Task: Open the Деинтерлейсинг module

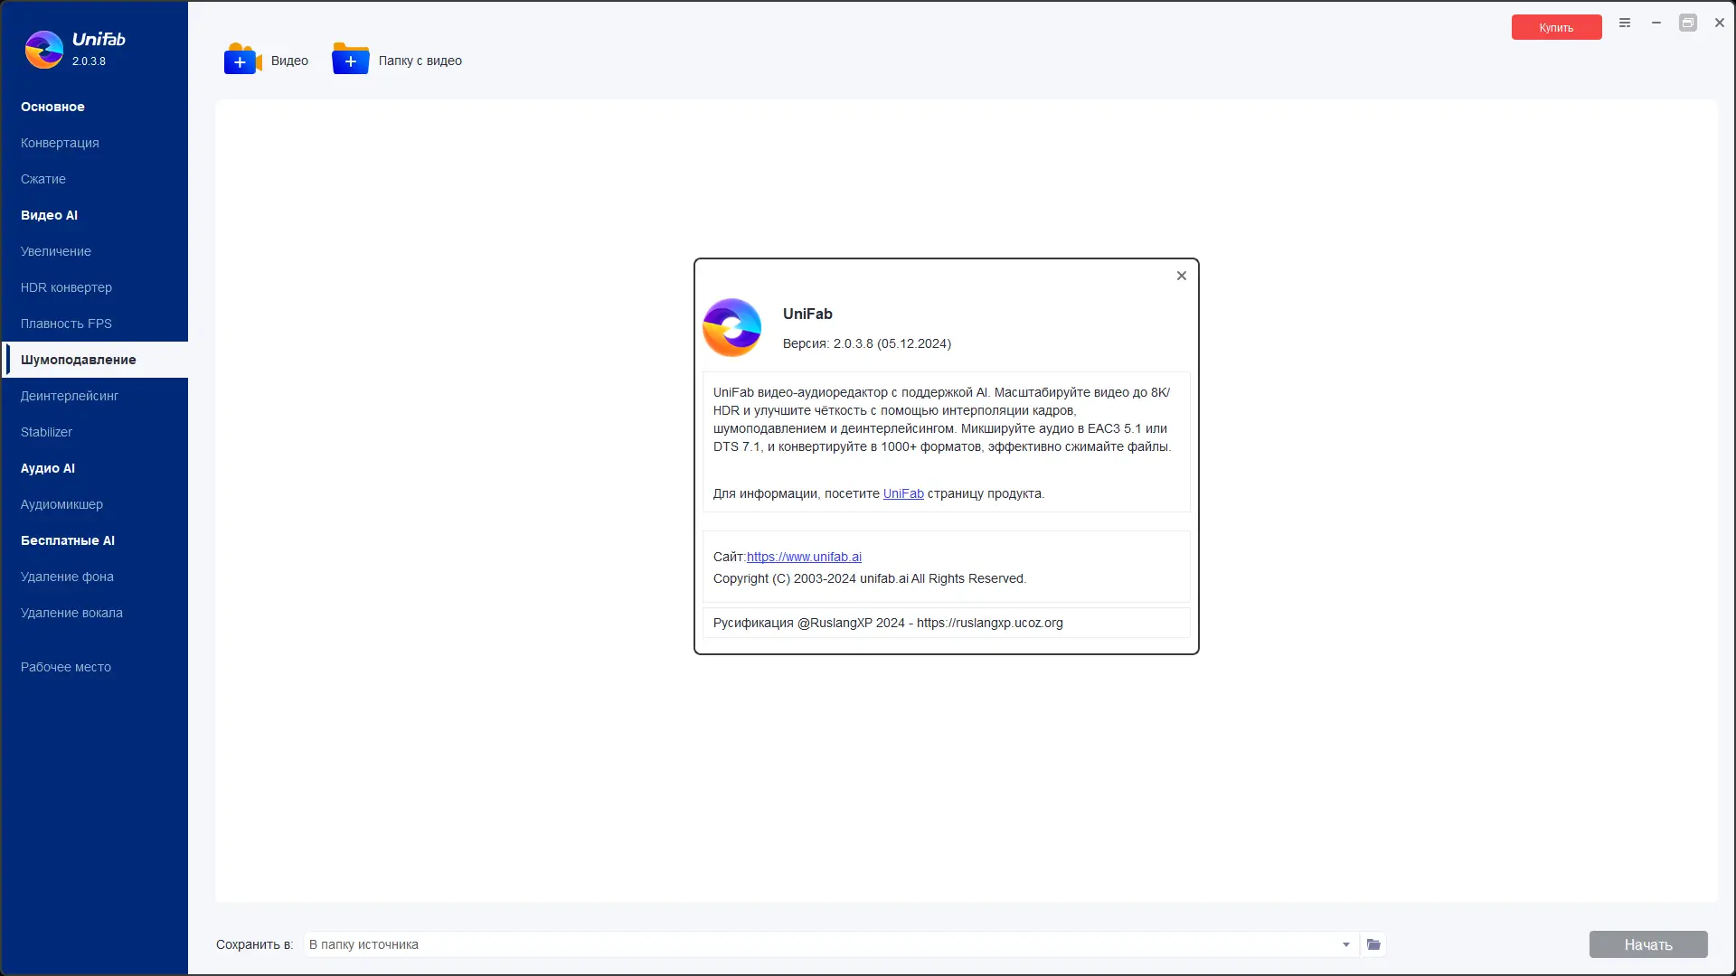Action: pos(70,396)
